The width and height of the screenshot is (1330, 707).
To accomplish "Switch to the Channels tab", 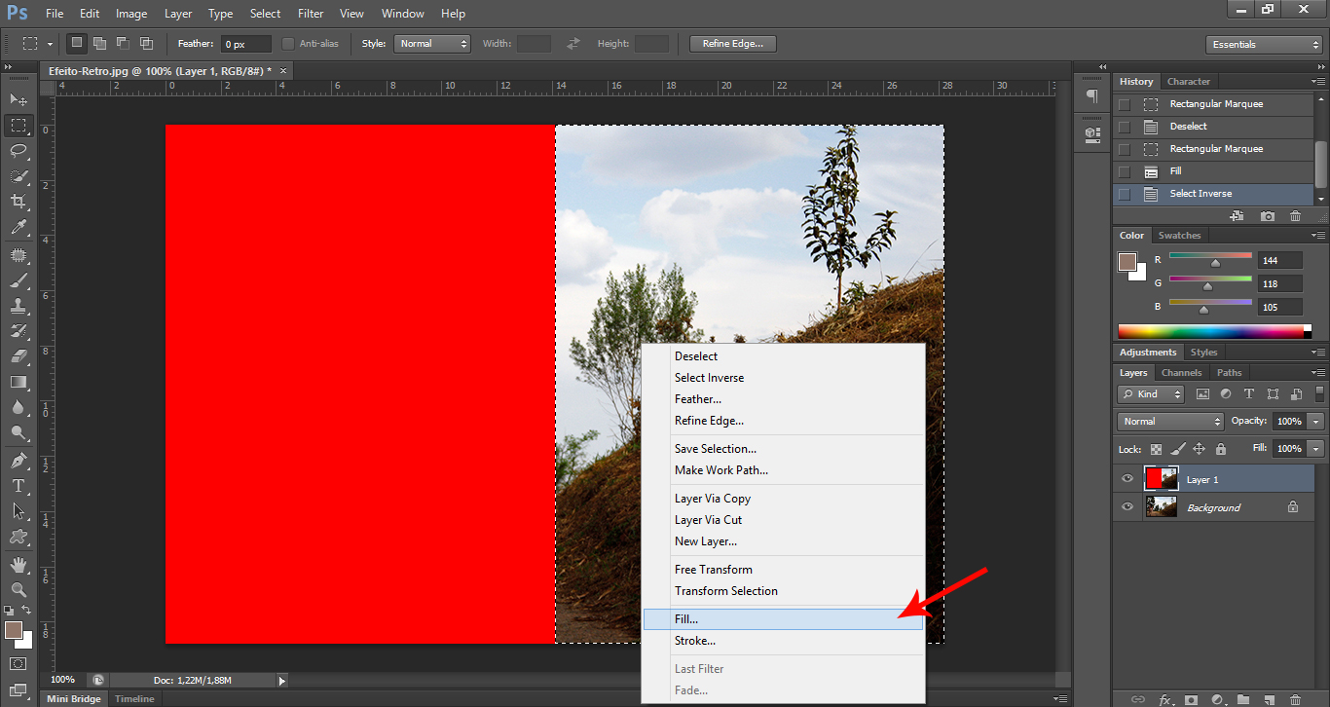I will [x=1181, y=373].
